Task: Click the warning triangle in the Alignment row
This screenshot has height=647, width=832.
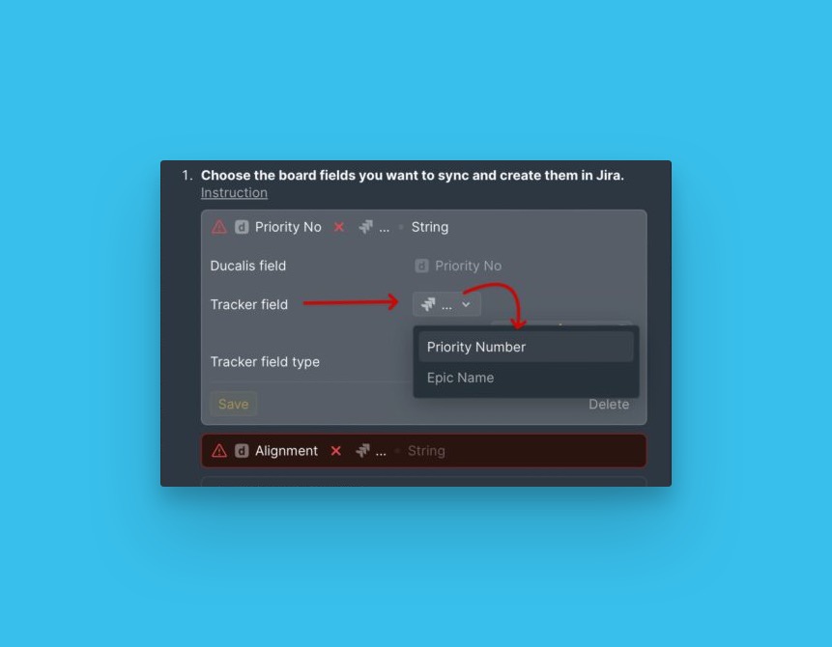Action: (x=219, y=451)
